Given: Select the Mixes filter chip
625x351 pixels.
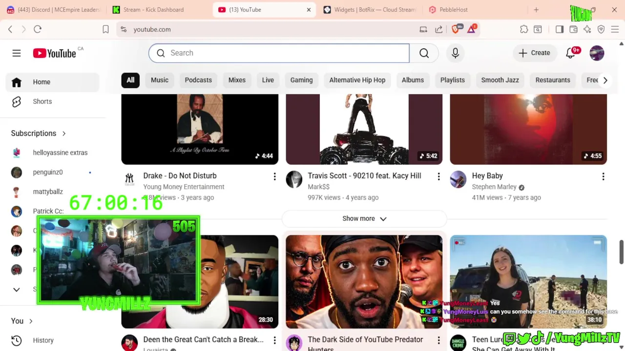Looking at the screenshot, I should coord(237,80).
